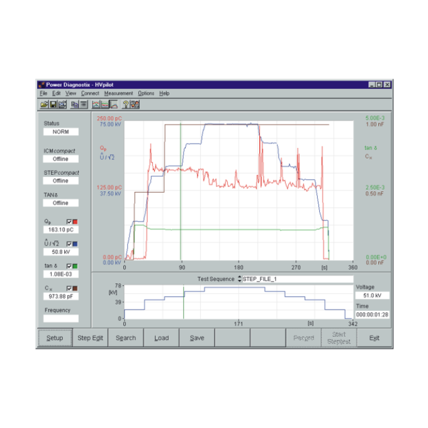Click the Test Sequence spinner arrows
The height and width of the screenshot is (428, 428).
pos(239,279)
